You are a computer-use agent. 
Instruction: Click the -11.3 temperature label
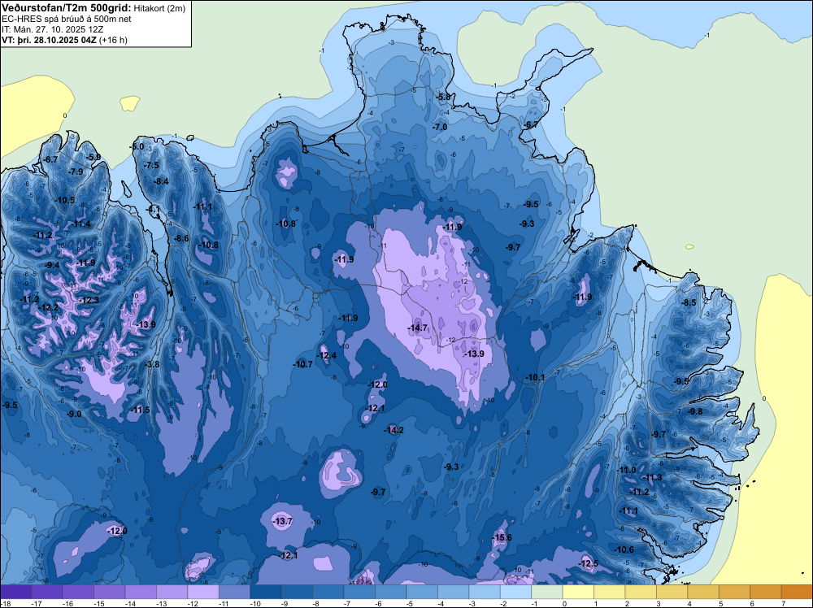(652, 477)
